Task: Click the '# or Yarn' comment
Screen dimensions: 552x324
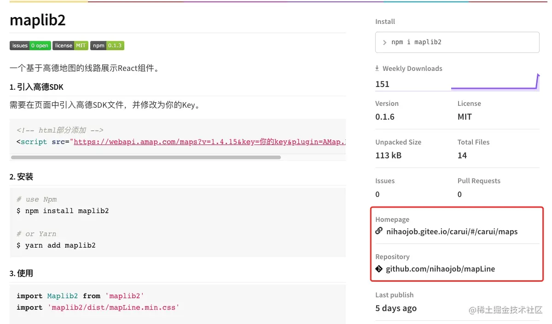Action: click(36, 234)
